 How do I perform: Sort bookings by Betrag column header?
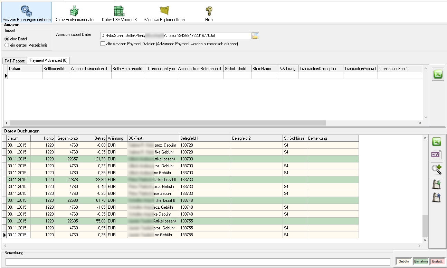(x=93, y=138)
